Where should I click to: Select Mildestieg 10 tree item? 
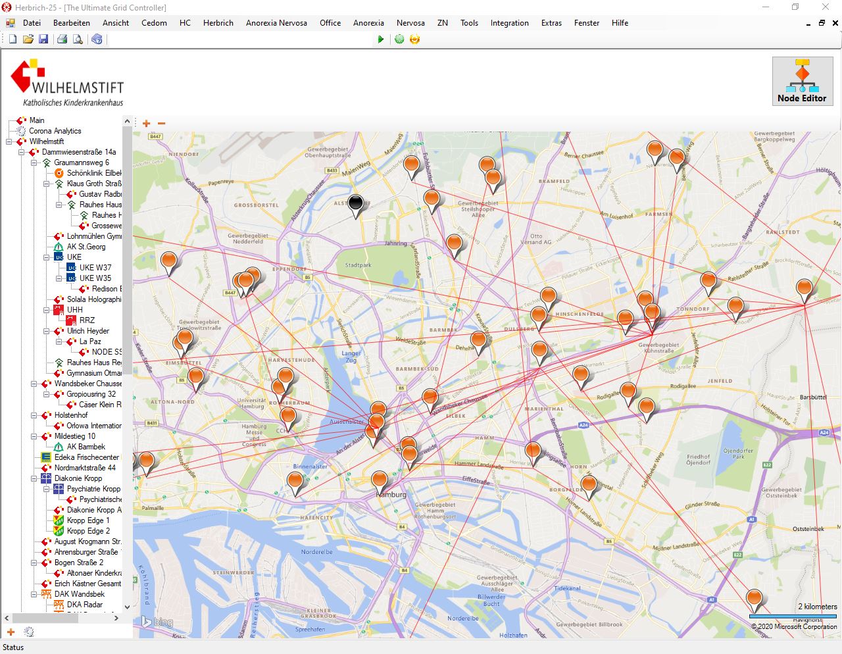coord(74,436)
